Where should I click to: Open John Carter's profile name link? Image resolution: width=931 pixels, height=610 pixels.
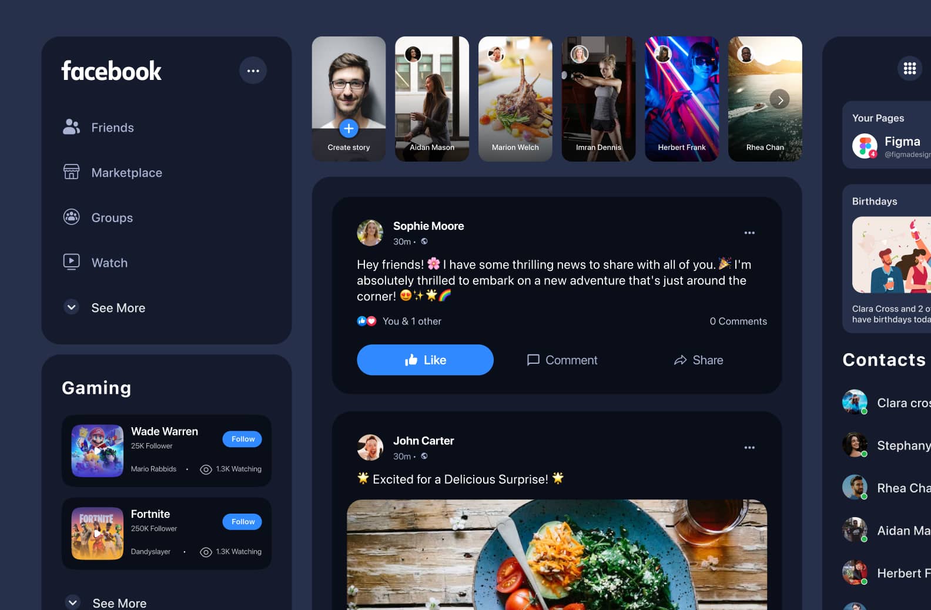pos(423,441)
